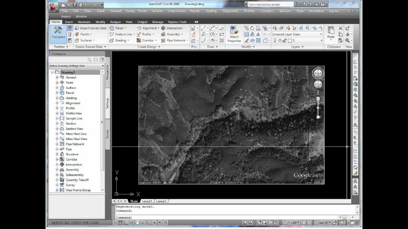This screenshot has width=408, height=229.
Task: Toggle the layer on/off light bulb icon
Action: 275,40
